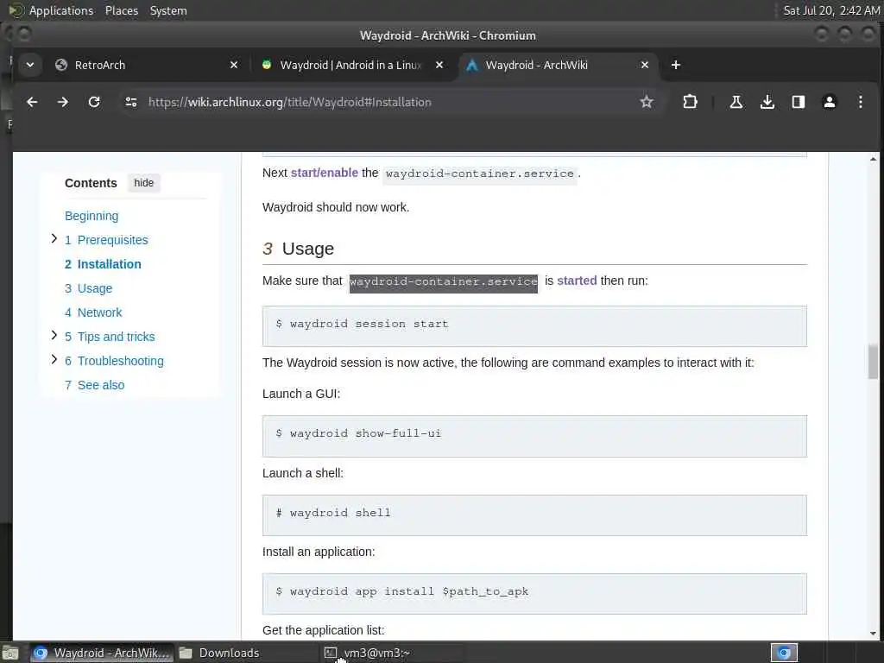
Task: Open the start/enable link
Action: pos(325,173)
